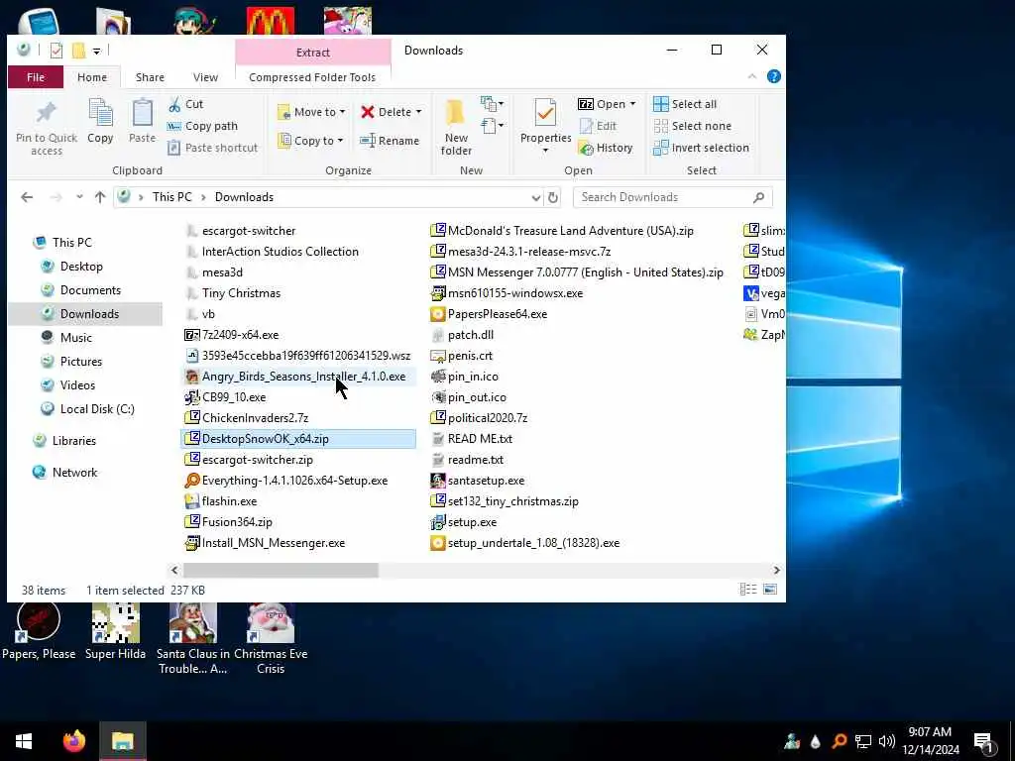Click the scroll right arrow
Viewport: 1015px width, 761px height.
(776, 570)
